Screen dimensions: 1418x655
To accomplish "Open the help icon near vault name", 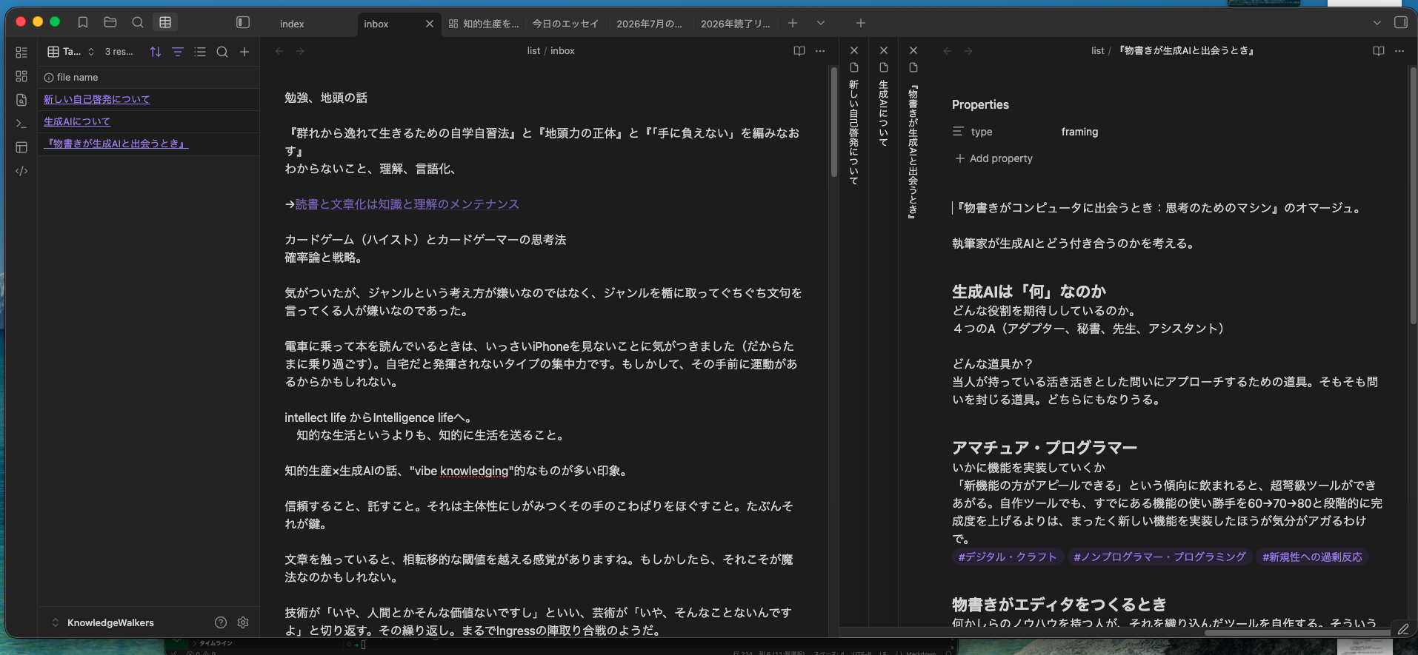I will (221, 622).
